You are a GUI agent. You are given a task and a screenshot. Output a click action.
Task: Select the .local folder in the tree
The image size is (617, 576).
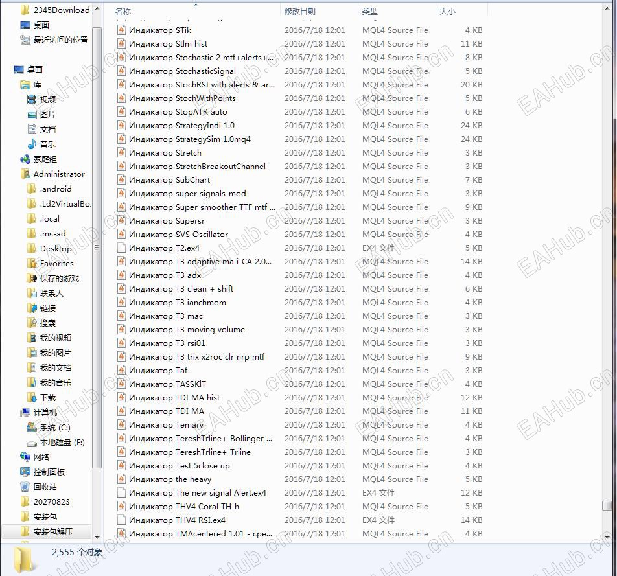coord(50,219)
